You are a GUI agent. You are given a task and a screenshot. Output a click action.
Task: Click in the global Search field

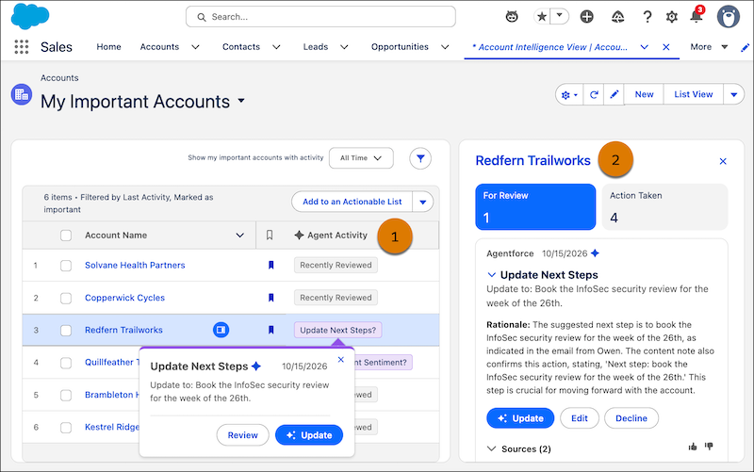(x=320, y=17)
